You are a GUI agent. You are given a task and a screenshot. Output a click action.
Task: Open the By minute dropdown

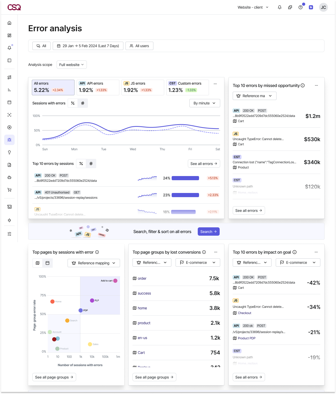[x=205, y=103]
